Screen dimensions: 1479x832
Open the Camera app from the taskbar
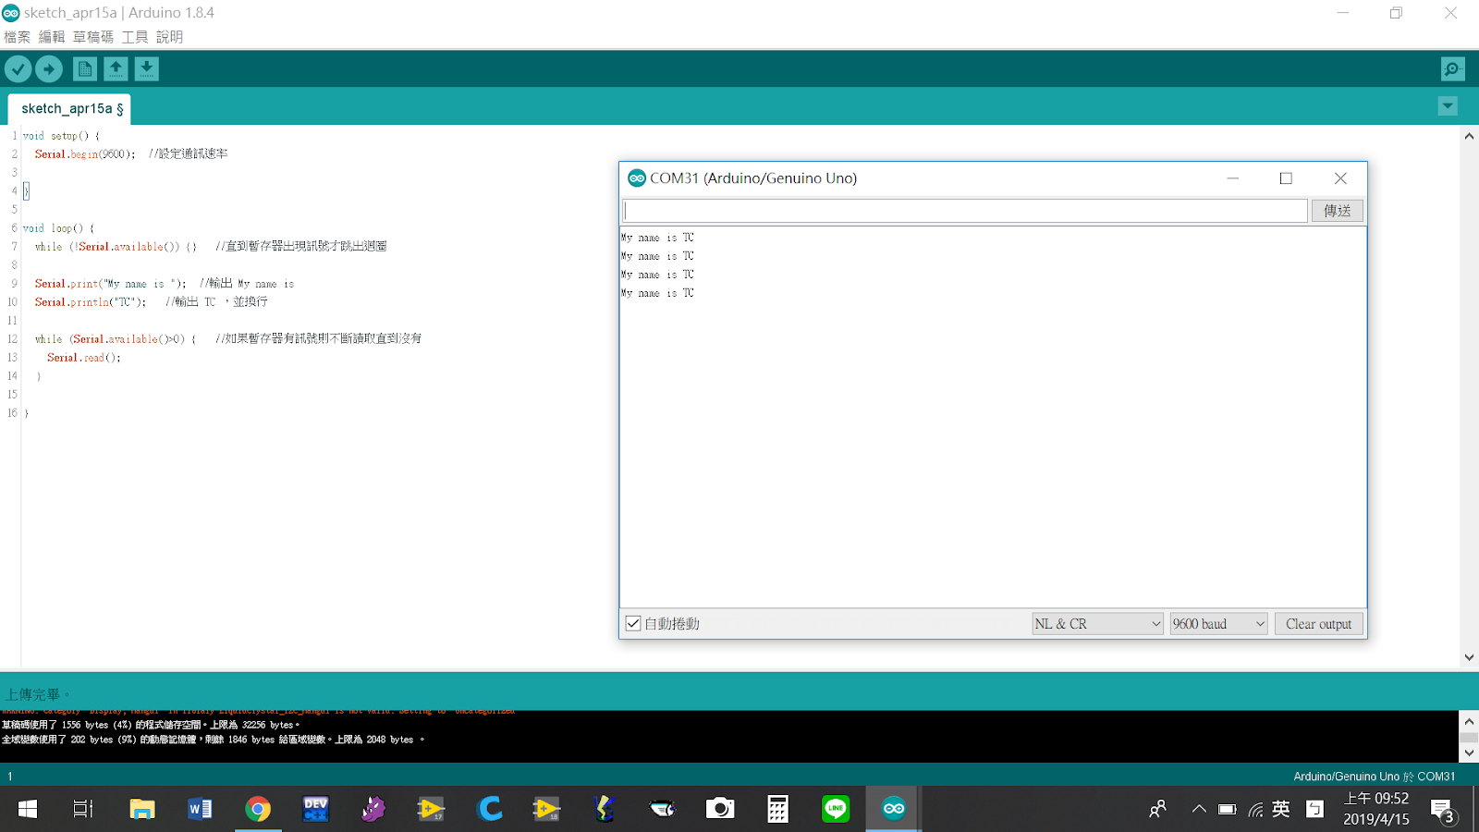720,809
